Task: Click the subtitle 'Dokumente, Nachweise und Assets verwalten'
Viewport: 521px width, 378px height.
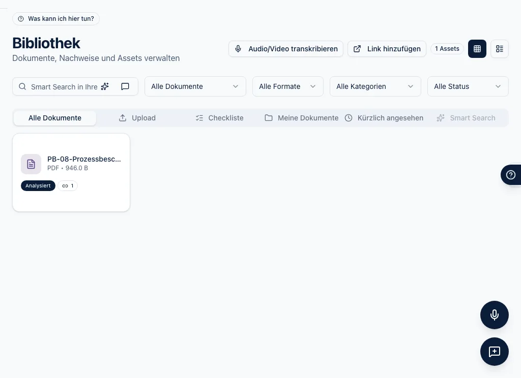Action: tap(96, 58)
